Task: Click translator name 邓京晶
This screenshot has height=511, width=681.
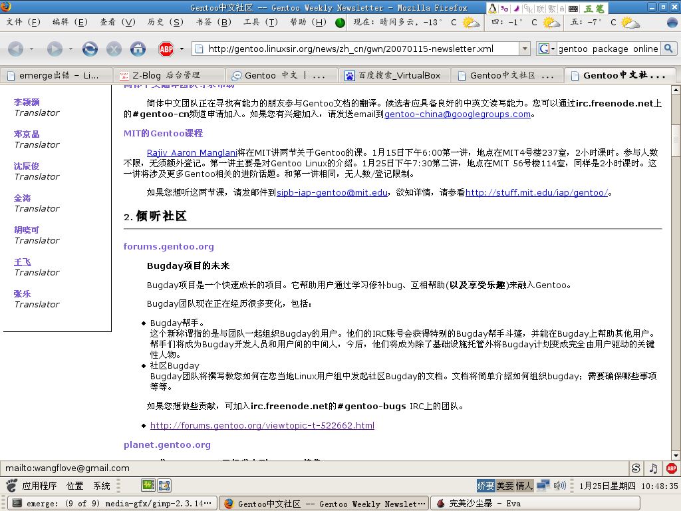Action: point(27,134)
